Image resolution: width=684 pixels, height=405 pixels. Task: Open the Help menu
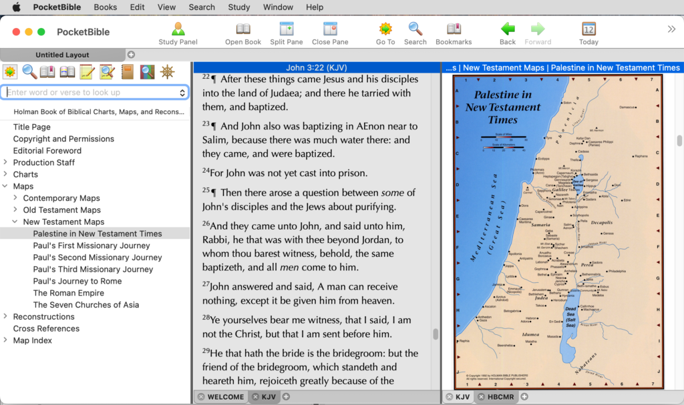315,7
